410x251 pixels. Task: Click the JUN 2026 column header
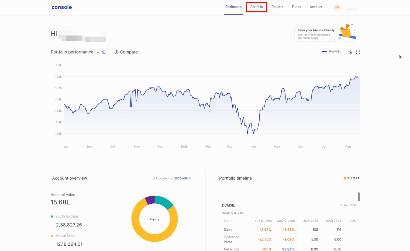[x=311, y=221]
